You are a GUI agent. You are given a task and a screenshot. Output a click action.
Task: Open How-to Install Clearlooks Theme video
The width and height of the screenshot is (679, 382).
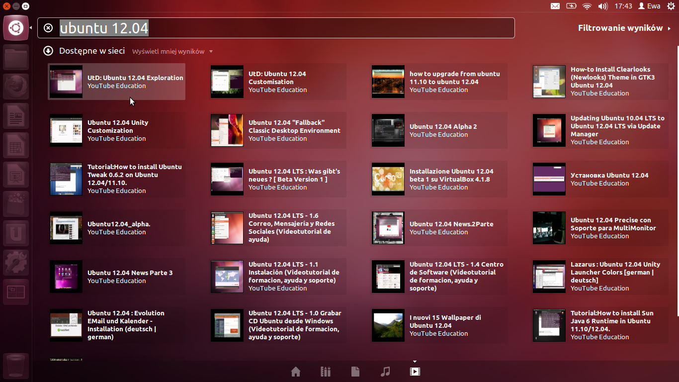tap(600, 82)
